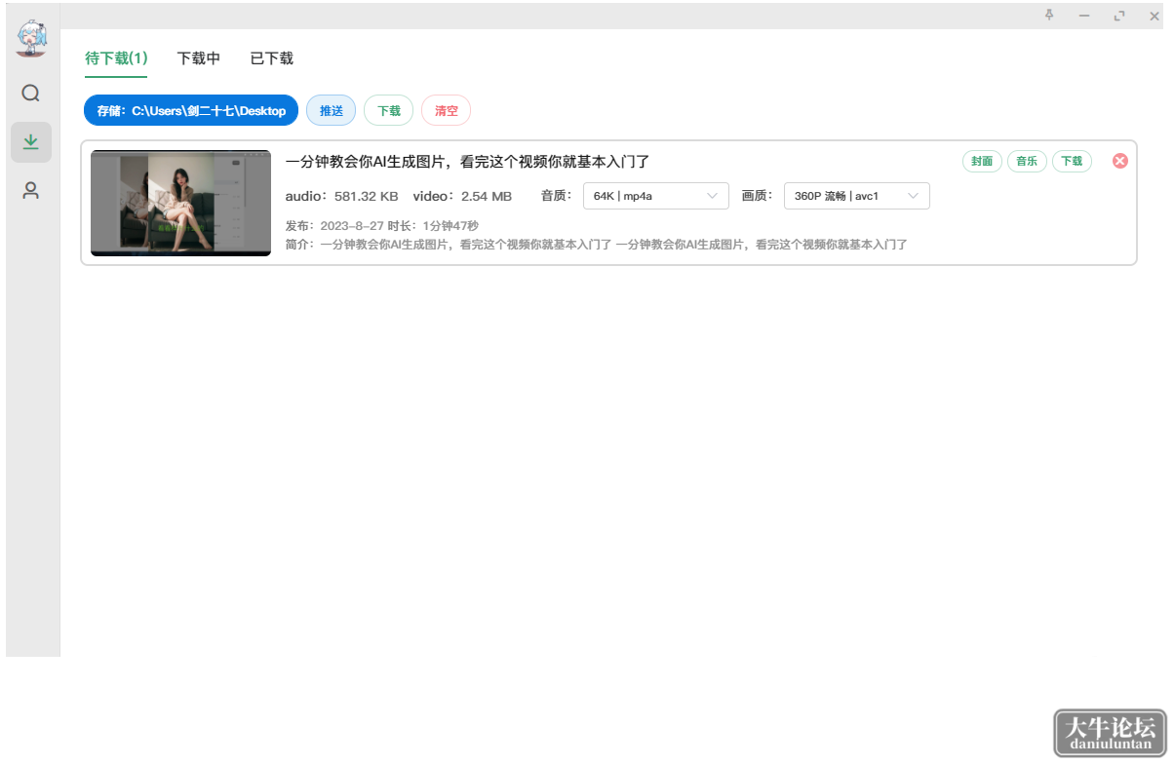Click the storage path button C:\Users\剑二十七\Desktop

(191, 111)
